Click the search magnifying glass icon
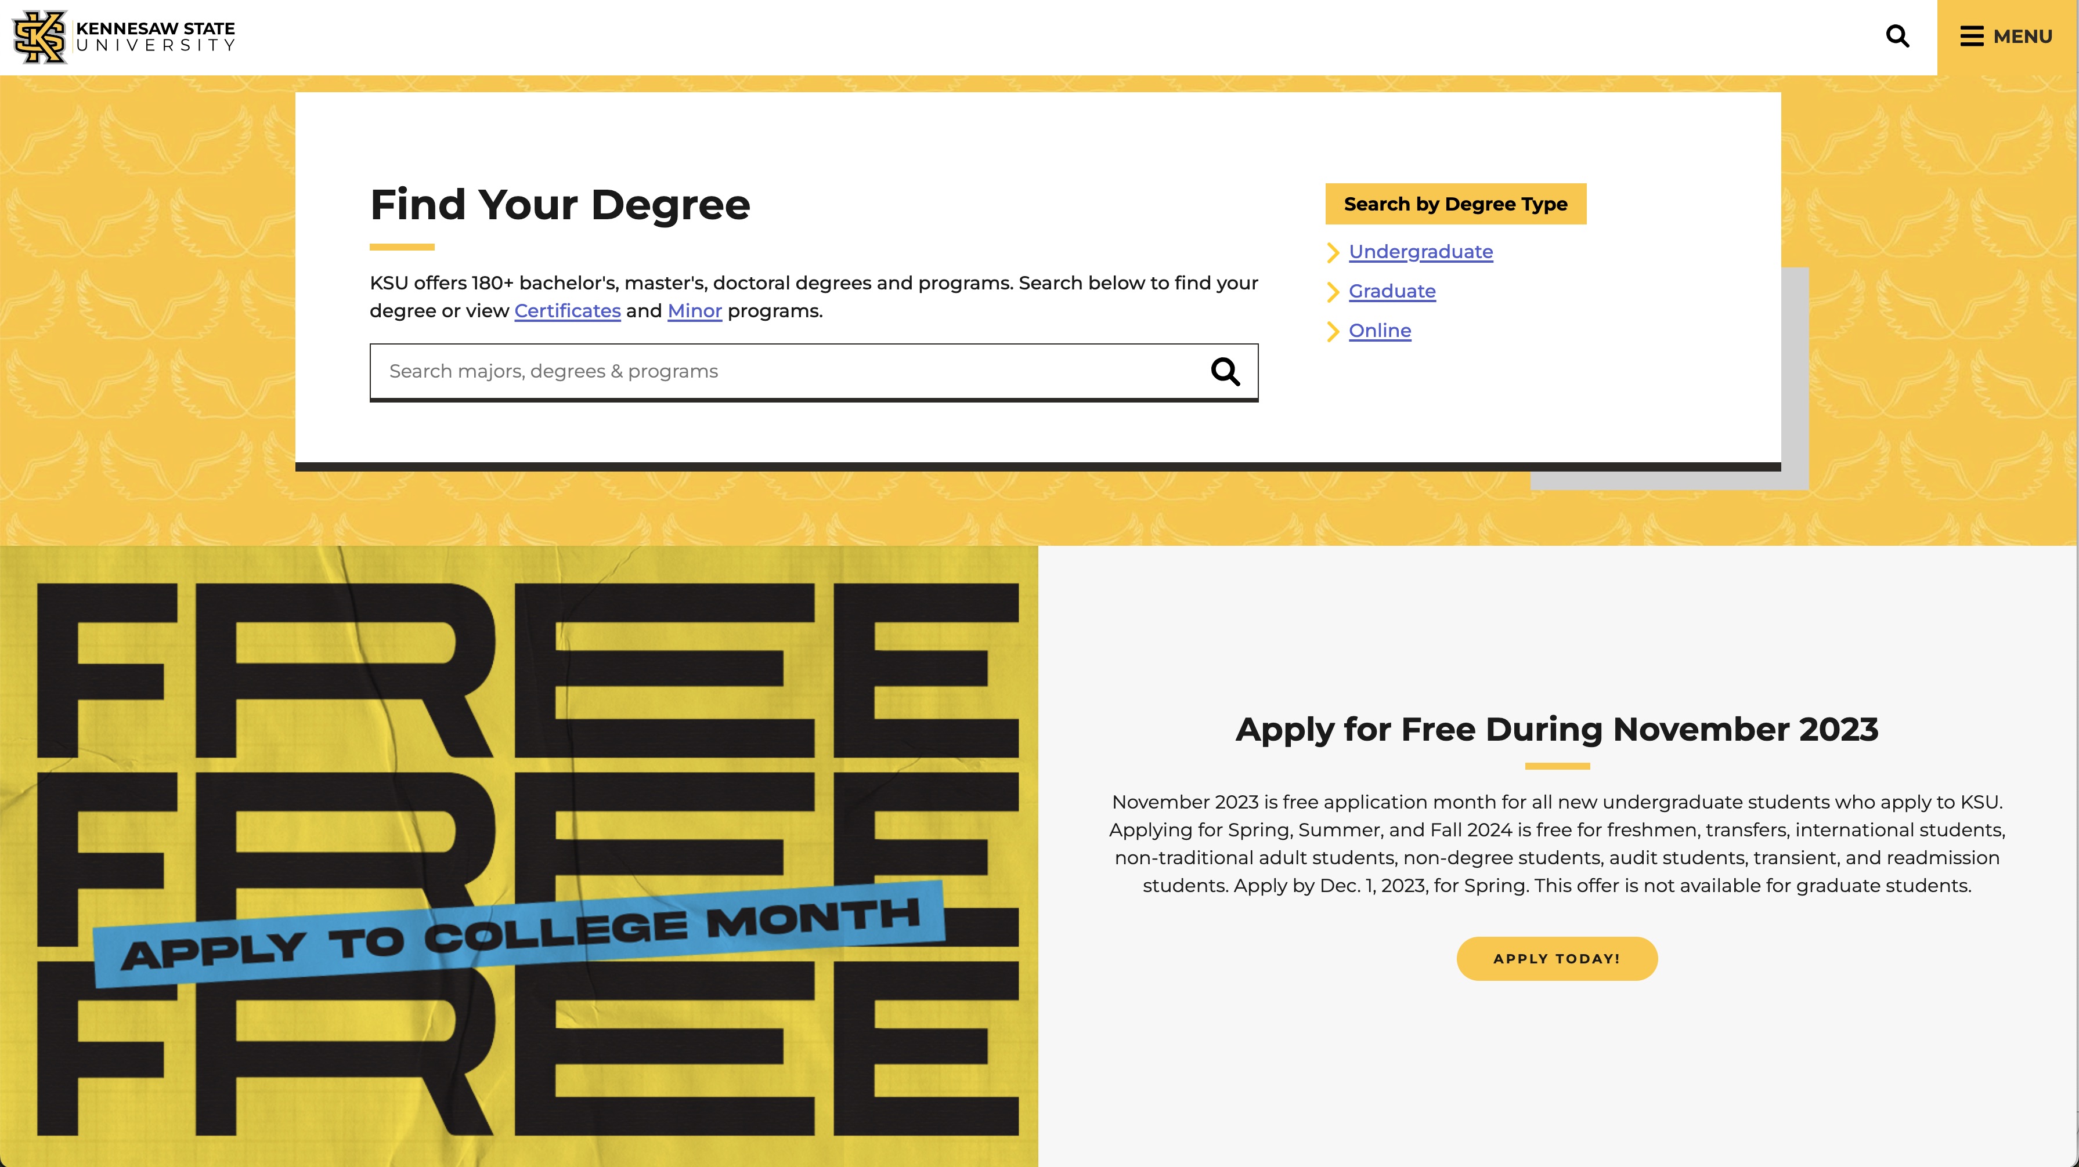The image size is (2079, 1167). coord(1898,35)
